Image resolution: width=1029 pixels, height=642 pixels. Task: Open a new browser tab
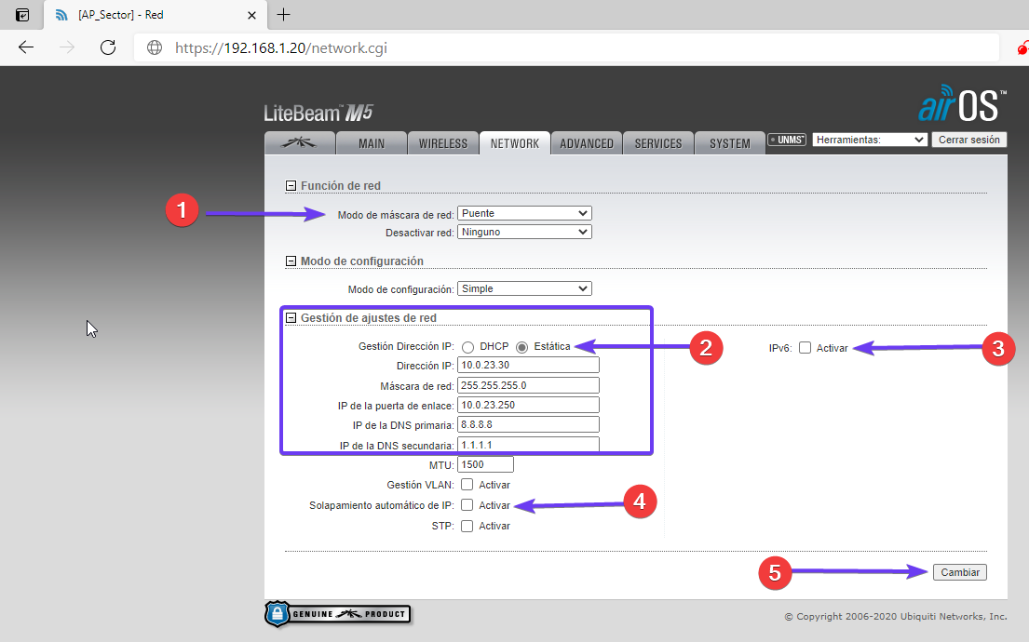tap(284, 15)
